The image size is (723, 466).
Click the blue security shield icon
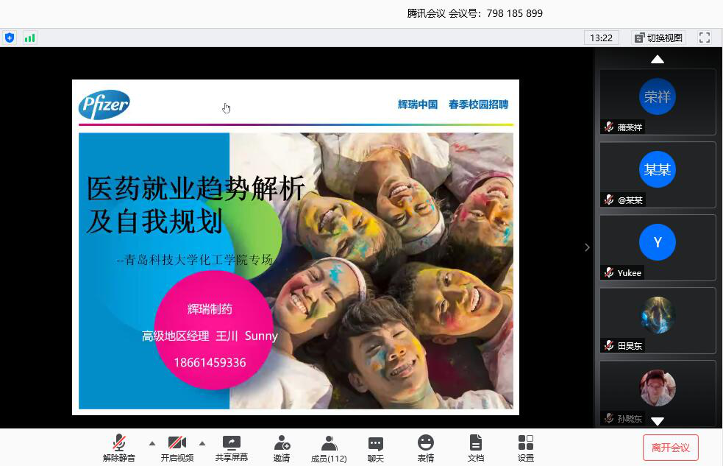point(10,38)
